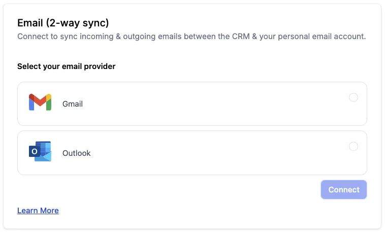Select the Gmail radio button
The image size is (385, 232).
tap(354, 97)
